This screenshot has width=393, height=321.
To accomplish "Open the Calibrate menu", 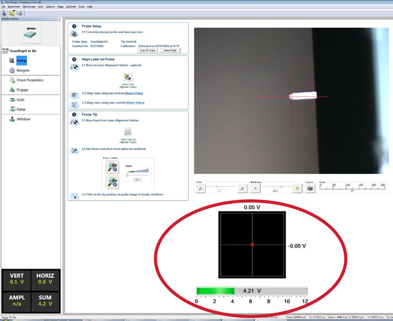I will coord(71,6).
